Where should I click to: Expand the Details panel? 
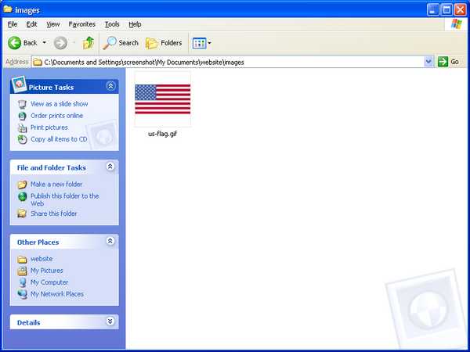click(110, 321)
